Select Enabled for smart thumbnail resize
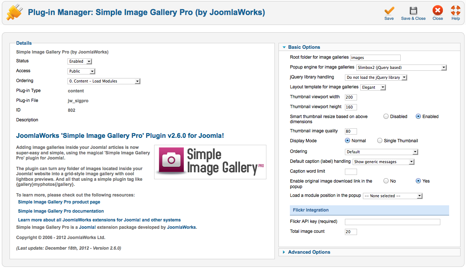The height and width of the screenshot is (268, 466). tap(418, 117)
